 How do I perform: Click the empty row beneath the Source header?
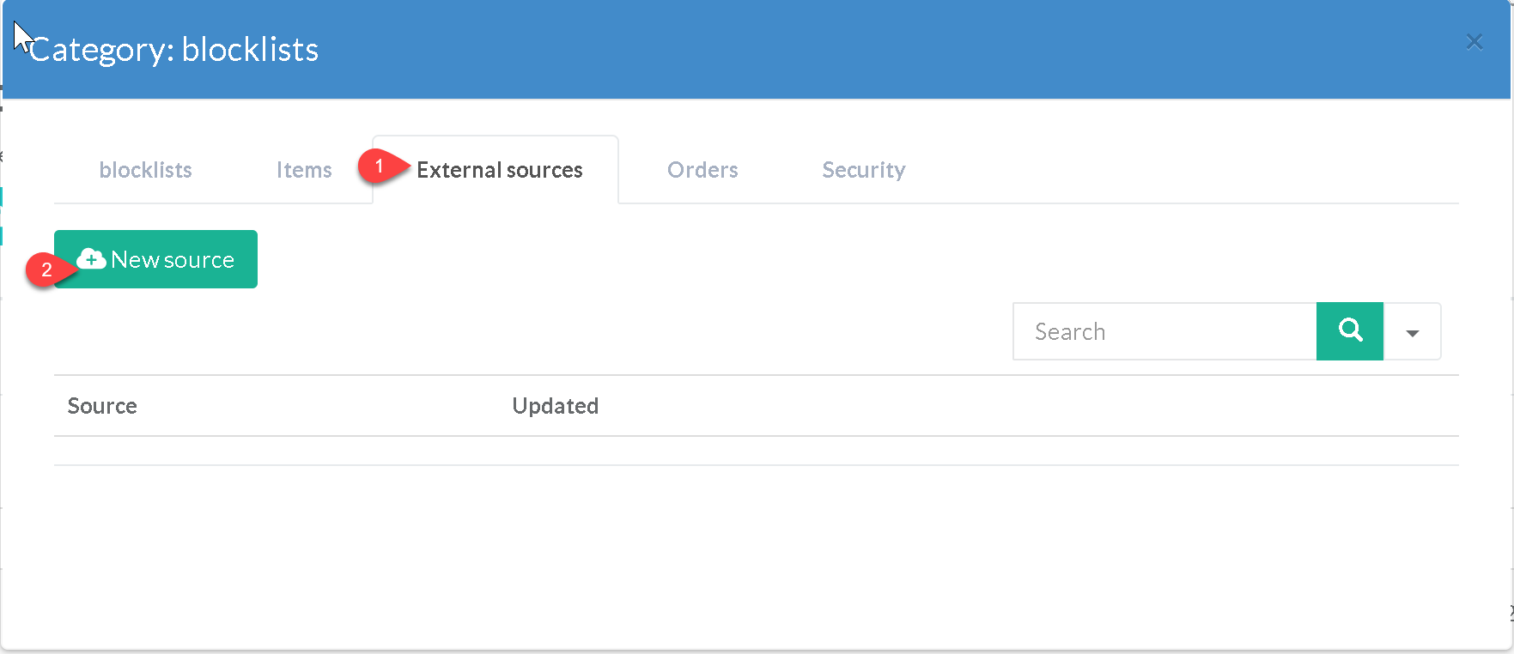756,451
